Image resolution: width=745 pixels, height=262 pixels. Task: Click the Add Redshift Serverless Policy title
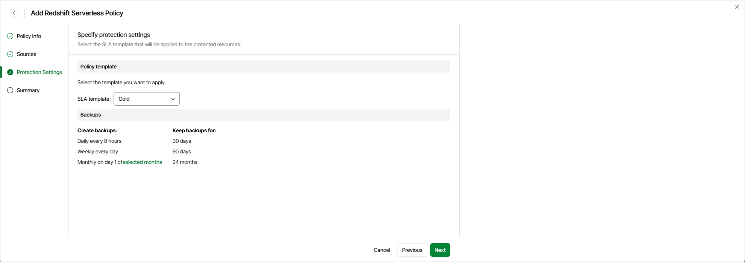coord(77,13)
